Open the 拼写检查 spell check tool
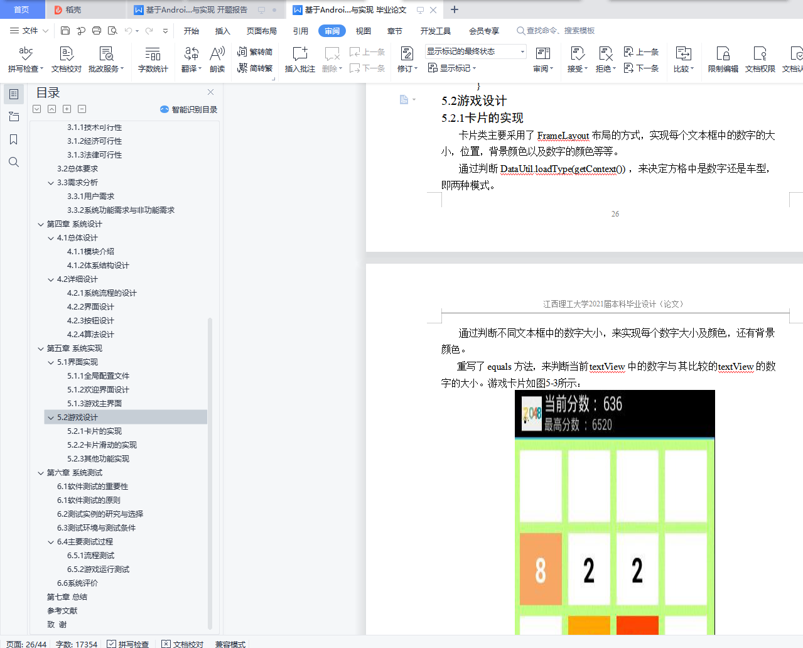This screenshot has height=648, width=803. point(26,60)
